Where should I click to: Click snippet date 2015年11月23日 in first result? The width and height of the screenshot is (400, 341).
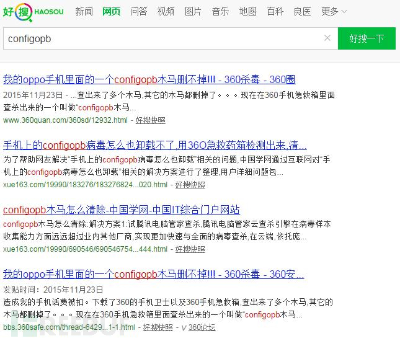(x=33, y=95)
